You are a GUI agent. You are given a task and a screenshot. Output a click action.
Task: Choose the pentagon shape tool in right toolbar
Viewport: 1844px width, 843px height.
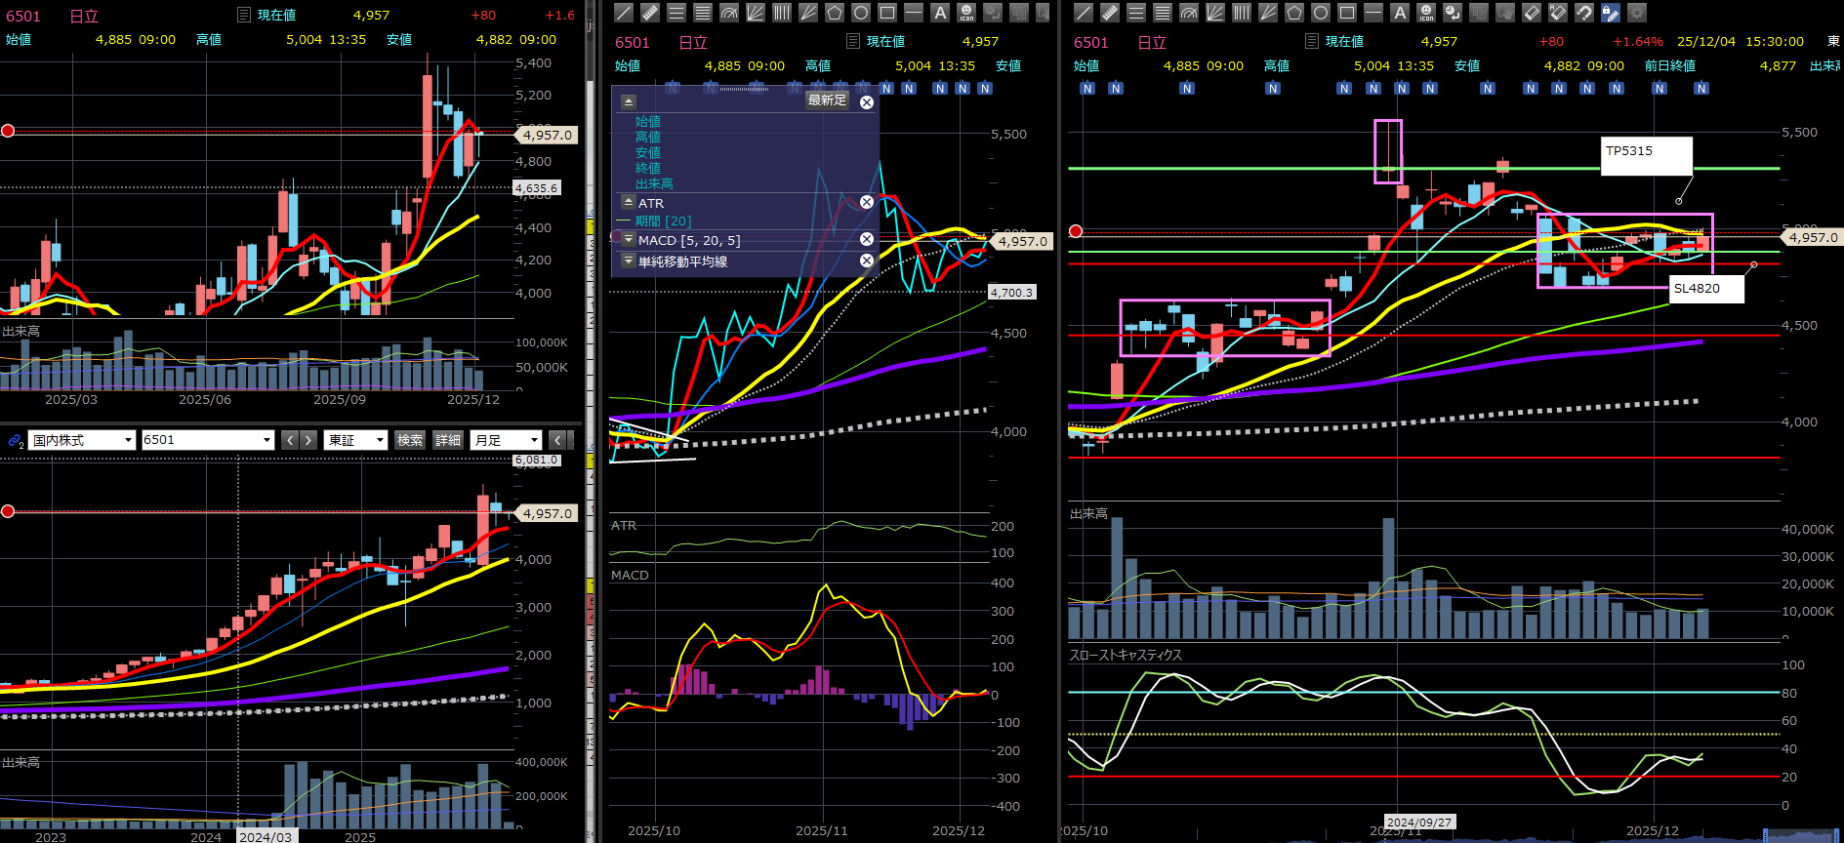[1293, 13]
